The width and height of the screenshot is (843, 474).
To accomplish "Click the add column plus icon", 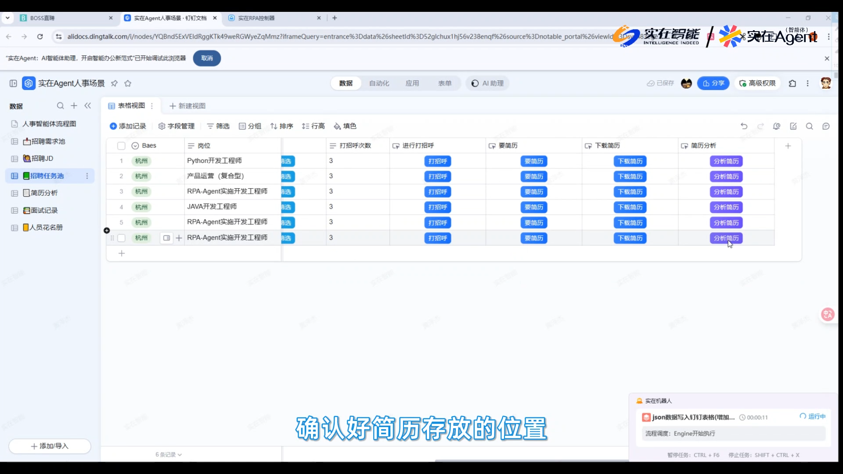I will point(788,146).
